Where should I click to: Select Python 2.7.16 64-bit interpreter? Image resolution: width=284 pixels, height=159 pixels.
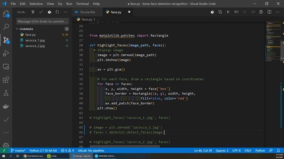pos(43,151)
